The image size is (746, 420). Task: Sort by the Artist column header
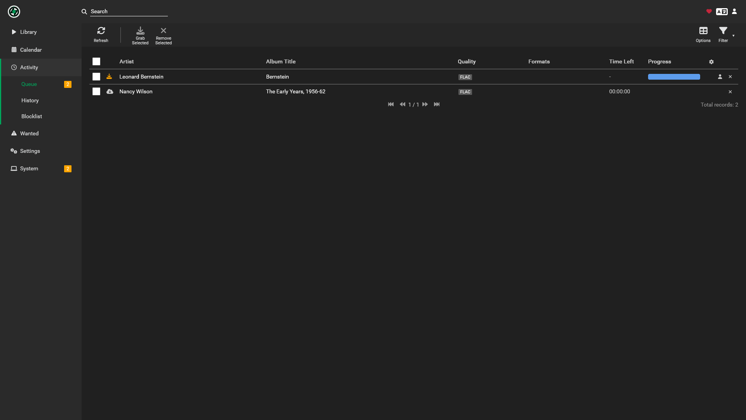tap(127, 61)
